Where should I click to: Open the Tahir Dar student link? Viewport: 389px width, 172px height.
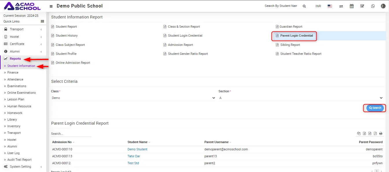coord(134,156)
